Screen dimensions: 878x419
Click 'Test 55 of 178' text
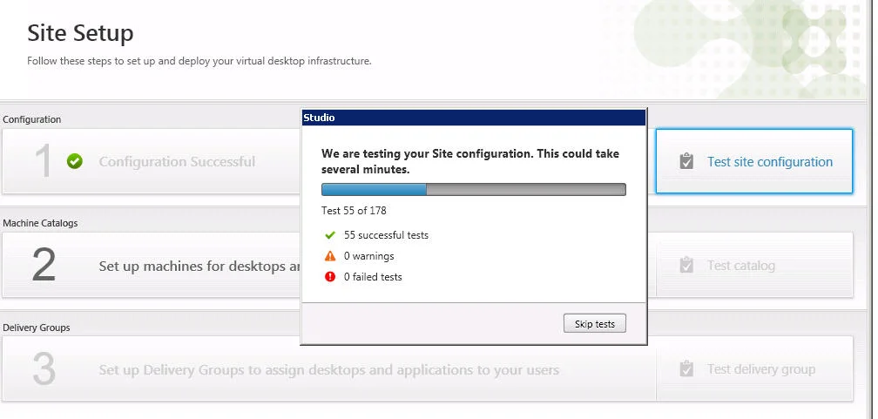pyautogui.click(x=354, y=211)
